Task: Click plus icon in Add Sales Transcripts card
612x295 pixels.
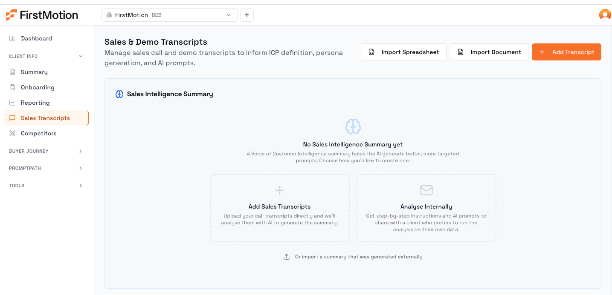Action: pos(279,190)
